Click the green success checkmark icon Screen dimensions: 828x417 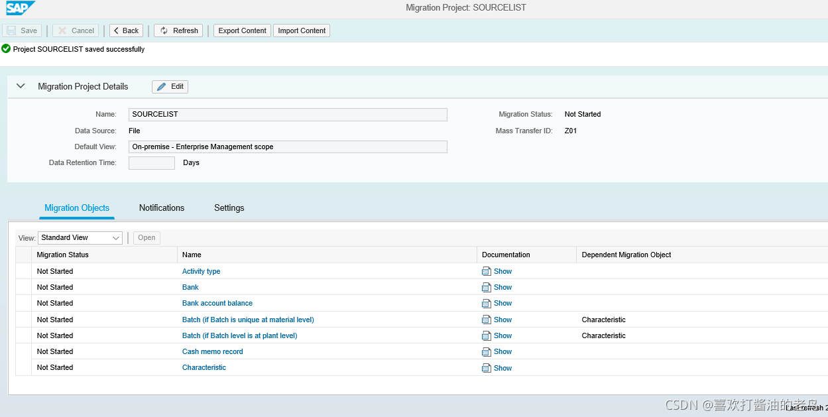click(6, 48)
